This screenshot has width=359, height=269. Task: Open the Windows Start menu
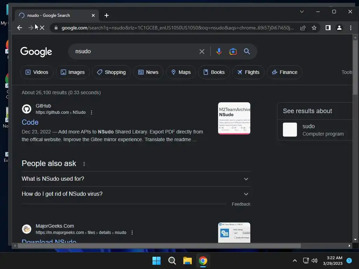pos(157,261)
